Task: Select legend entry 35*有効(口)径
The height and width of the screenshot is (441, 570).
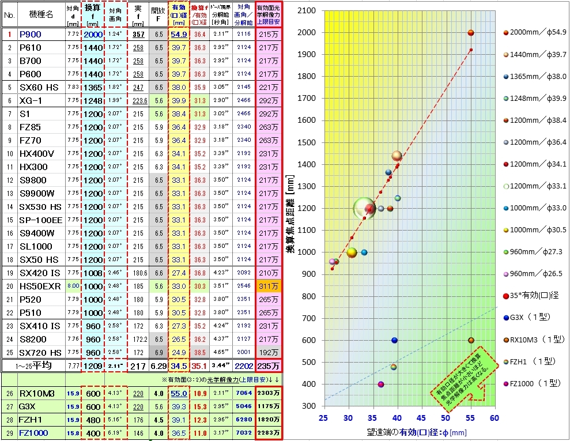Action: [531, 296]
